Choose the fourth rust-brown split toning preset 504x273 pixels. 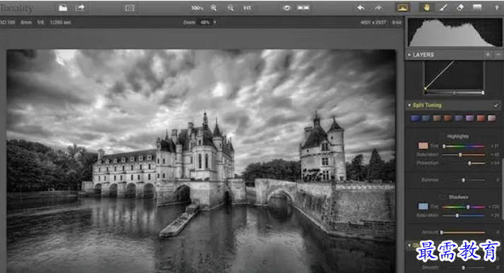point(447,119)
